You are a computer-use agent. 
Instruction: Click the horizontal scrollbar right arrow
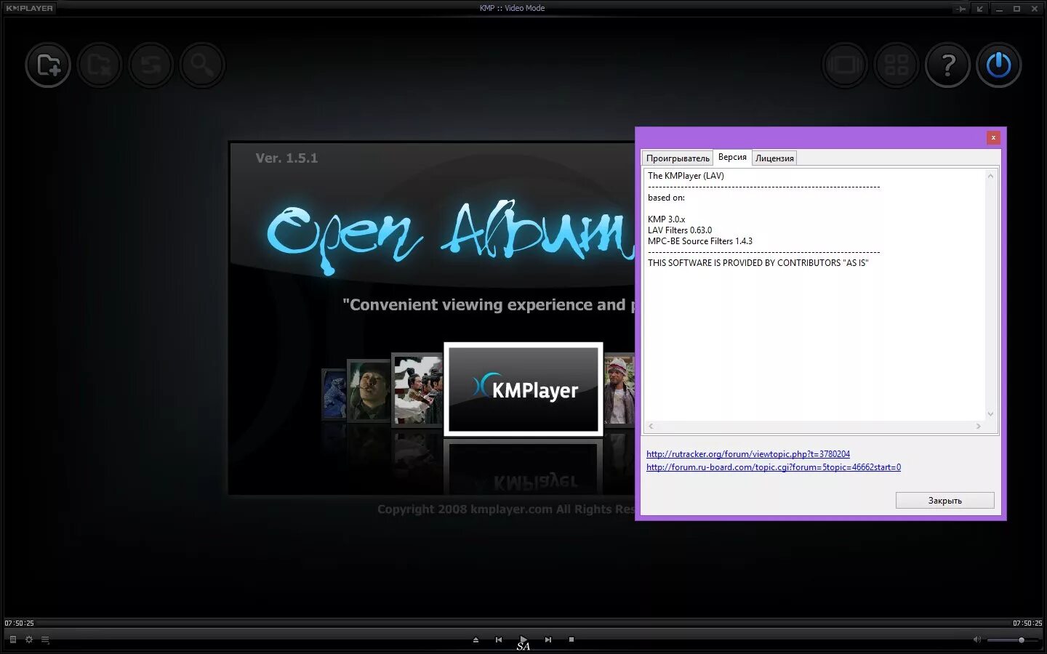979,427
